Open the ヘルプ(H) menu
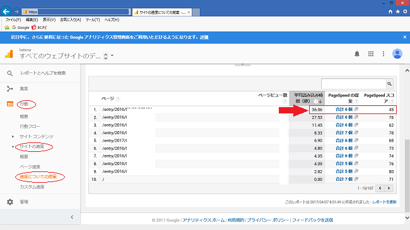The height and width of the screenshot is (230, 410). (112, 20)
